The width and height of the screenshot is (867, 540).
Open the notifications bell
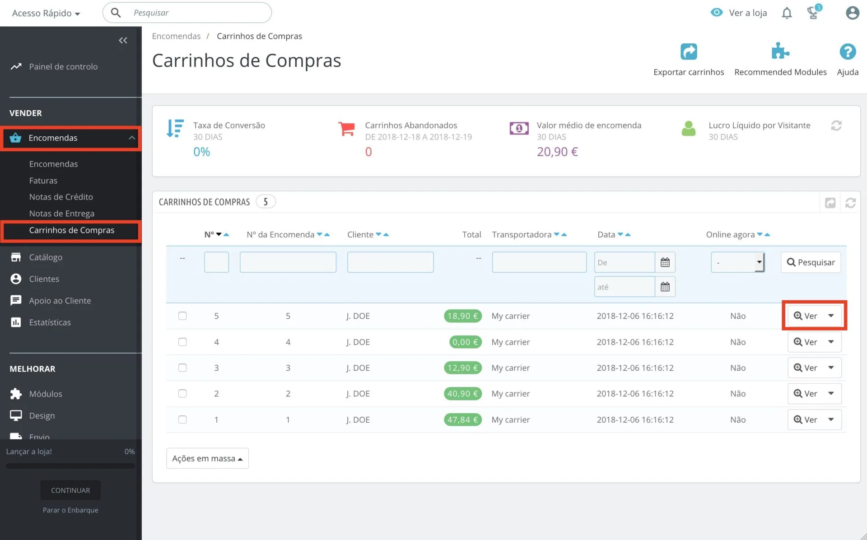pyautogui.click(x=787, y=13)
